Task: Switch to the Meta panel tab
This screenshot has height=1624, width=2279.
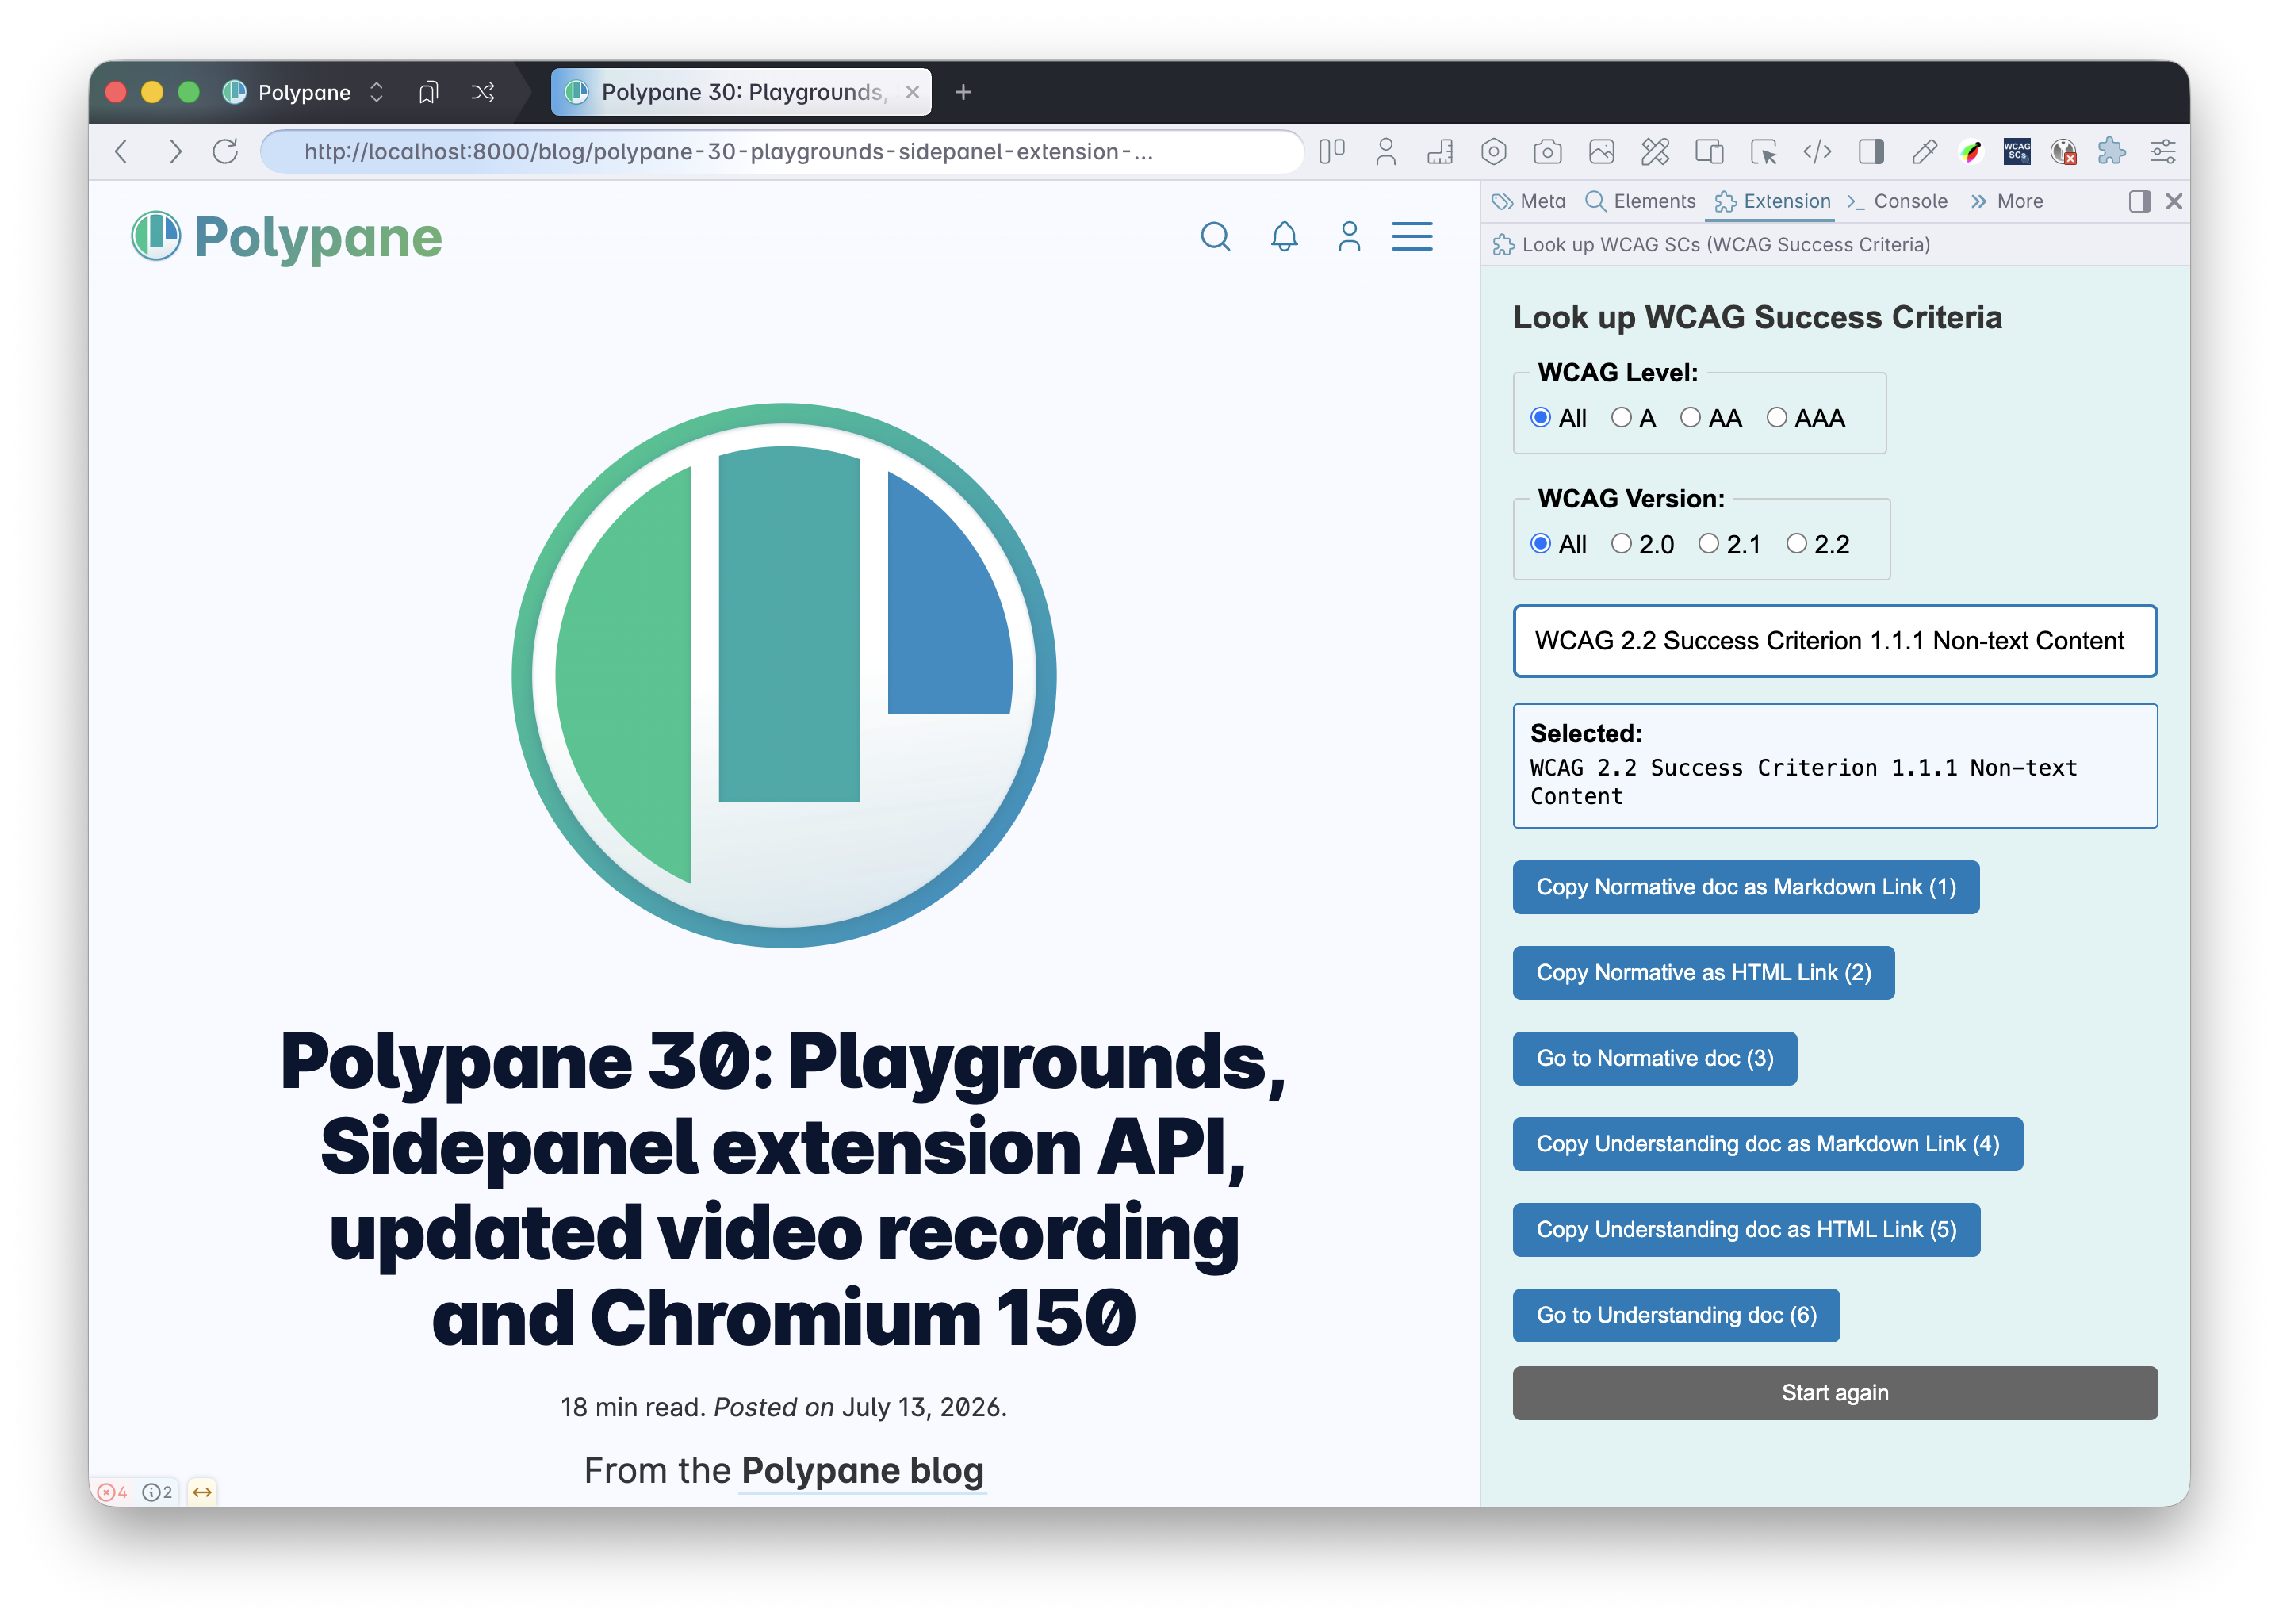Action: point(1529,201)
